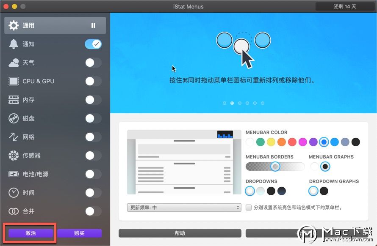Enable the 天气 switch

(93, 63)
